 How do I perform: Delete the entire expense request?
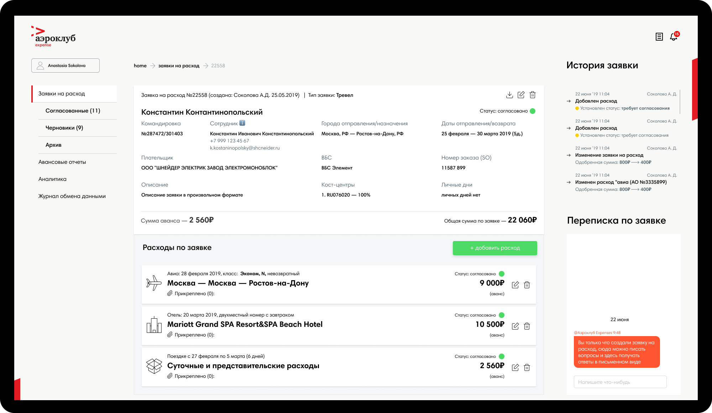533,95
